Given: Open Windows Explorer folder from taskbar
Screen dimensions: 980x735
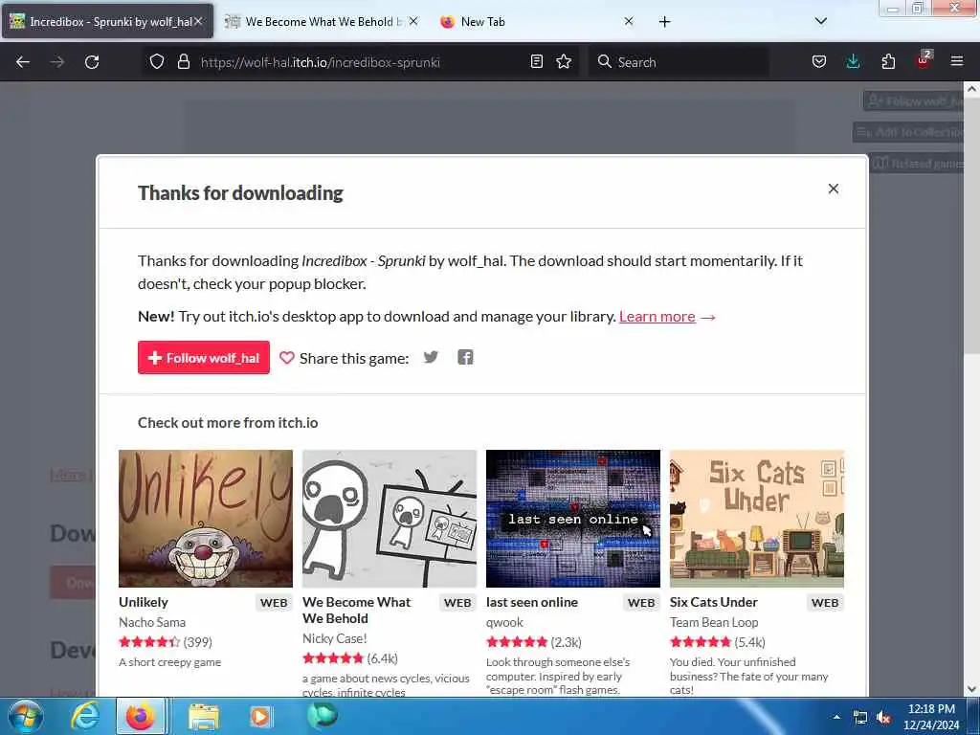Looking at the screenshot, I should coord(204,717).
